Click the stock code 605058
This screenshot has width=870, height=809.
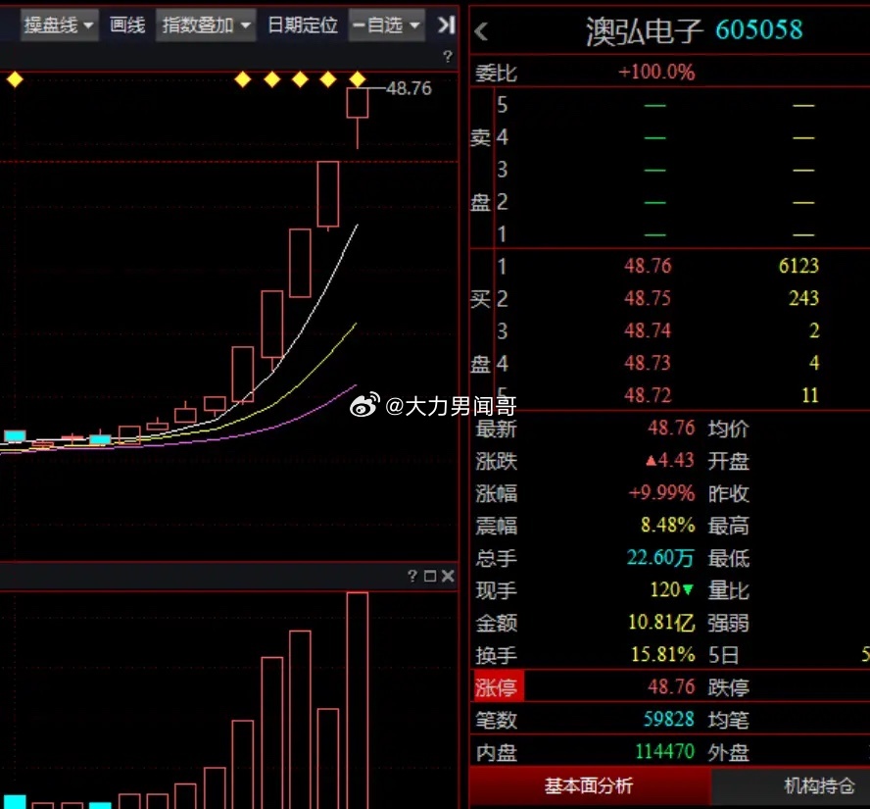coord(759,30)
